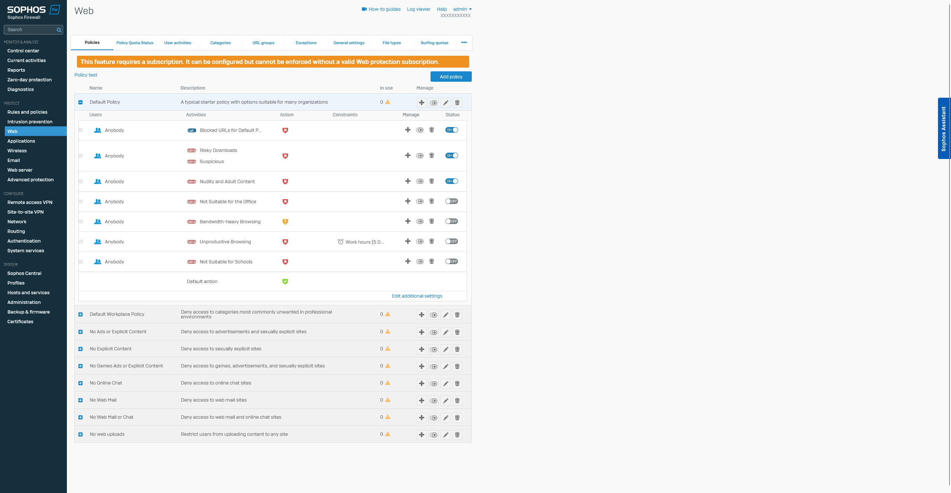951x493 pixels.
Task: Open the admin dropdown menu
Action: pyautogui.click(x=462, y=9)
